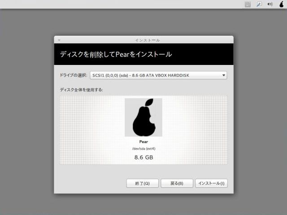Click the 8.6 GB size text below the pear
Viewport: 287px width, 215px height.
tap(143, 158)
